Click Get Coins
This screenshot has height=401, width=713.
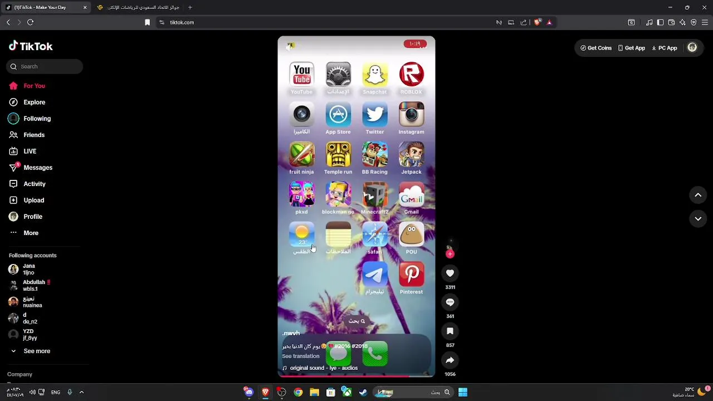click(596, 48)
